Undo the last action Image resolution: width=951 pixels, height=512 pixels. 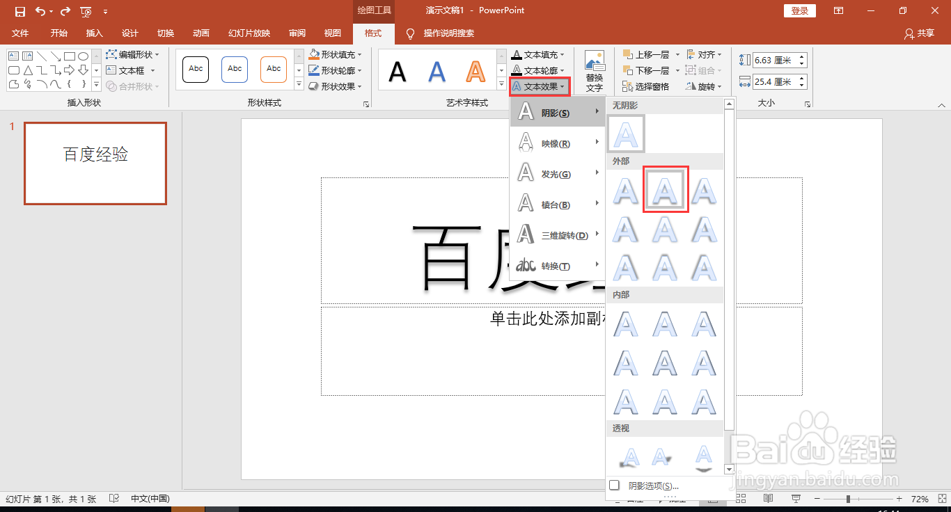coord(40,11)
